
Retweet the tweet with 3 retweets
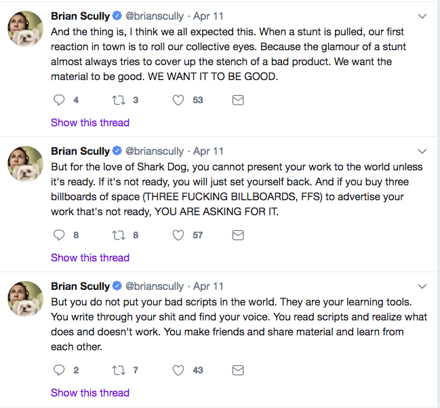click(119, 100)
